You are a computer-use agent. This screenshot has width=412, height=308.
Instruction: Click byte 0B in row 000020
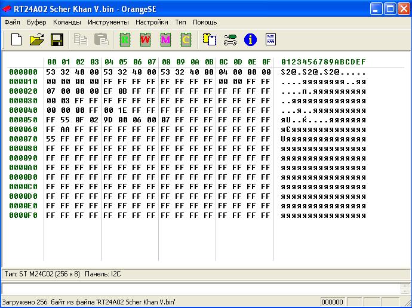click(x=122, y=91)
